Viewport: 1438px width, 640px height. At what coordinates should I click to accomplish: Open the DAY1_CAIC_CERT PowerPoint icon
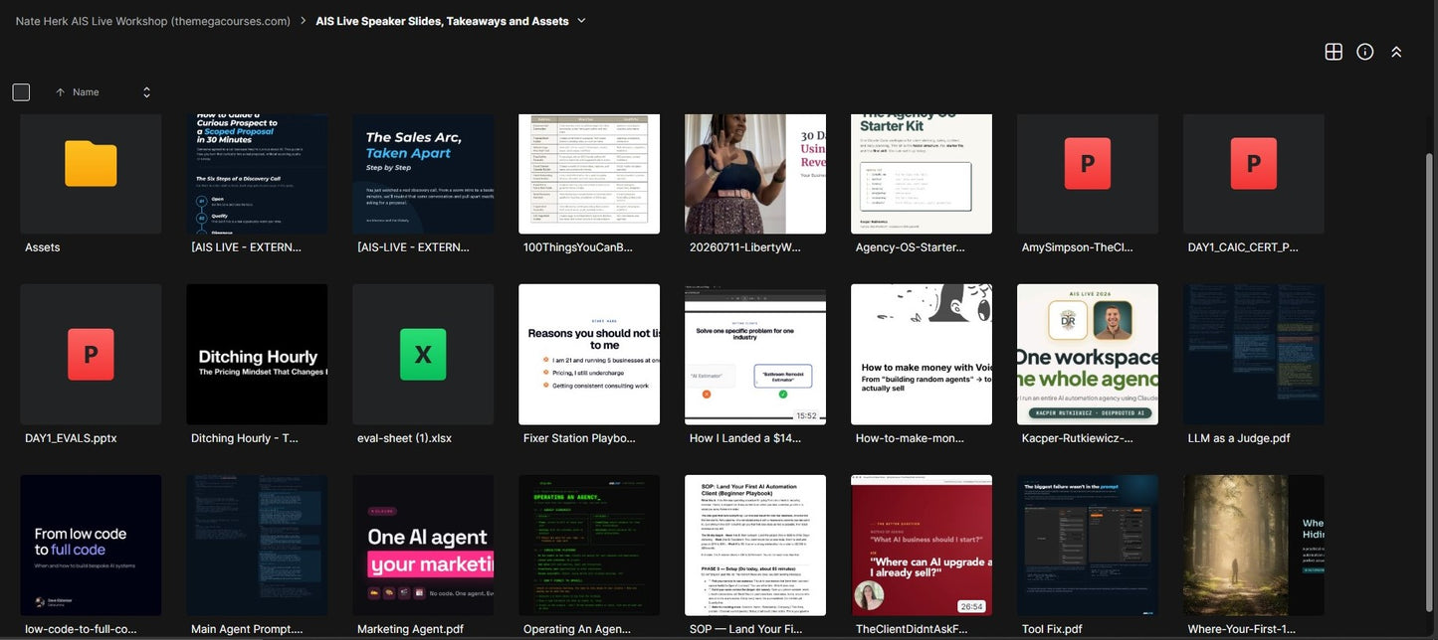pyautogui.click(x=1254, y=163)
